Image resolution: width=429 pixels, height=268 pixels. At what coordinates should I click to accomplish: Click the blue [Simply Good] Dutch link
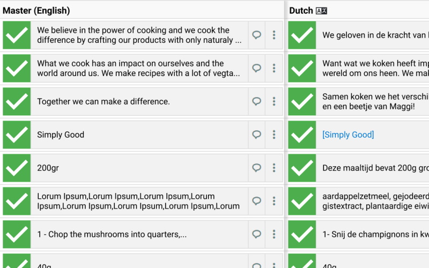click(348, 135)
